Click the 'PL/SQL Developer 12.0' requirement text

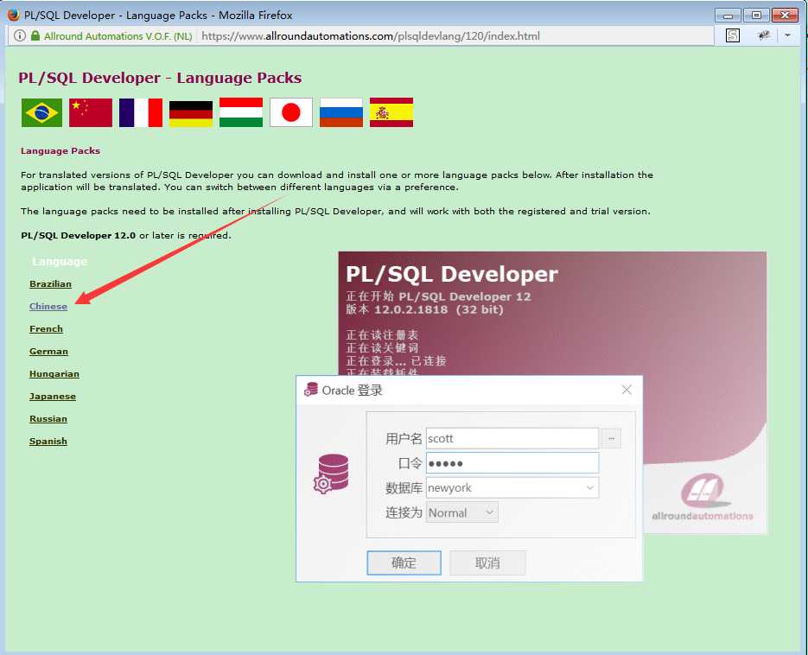pos(79,236)
